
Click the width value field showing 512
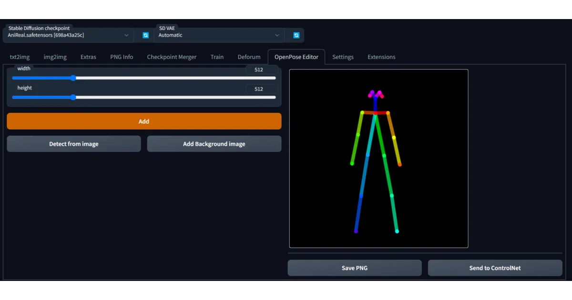[x=261, y=70]
